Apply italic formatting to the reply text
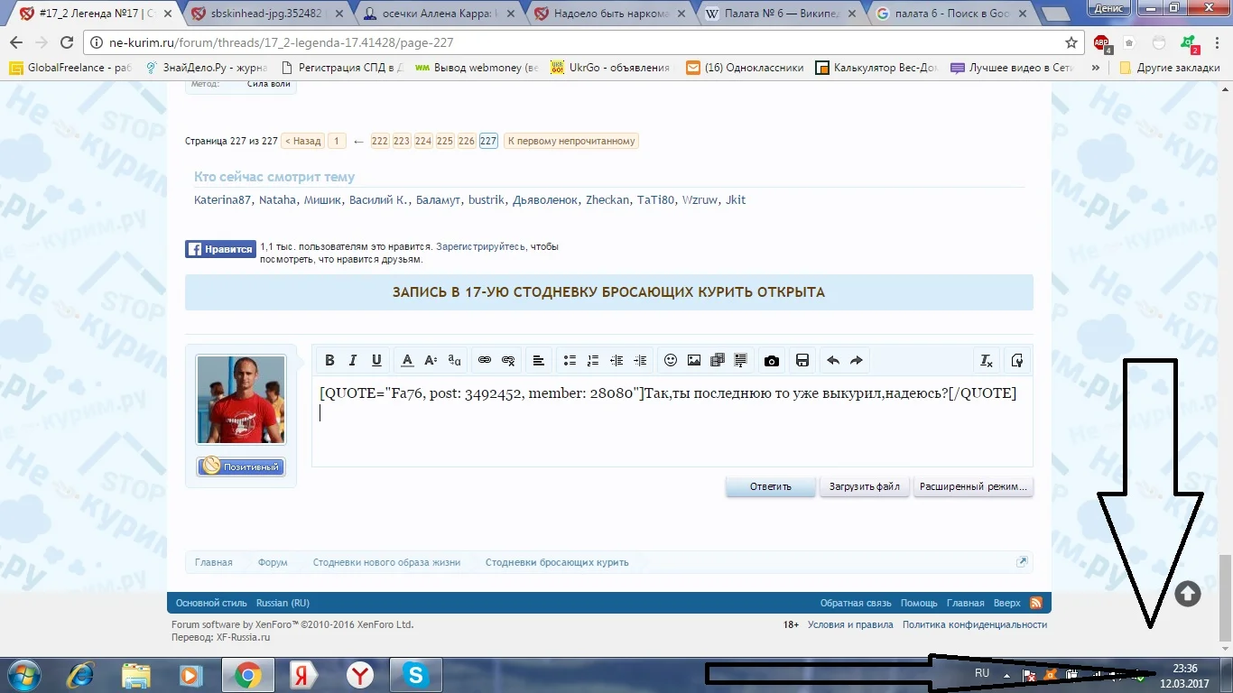 [x=353, y=360]
